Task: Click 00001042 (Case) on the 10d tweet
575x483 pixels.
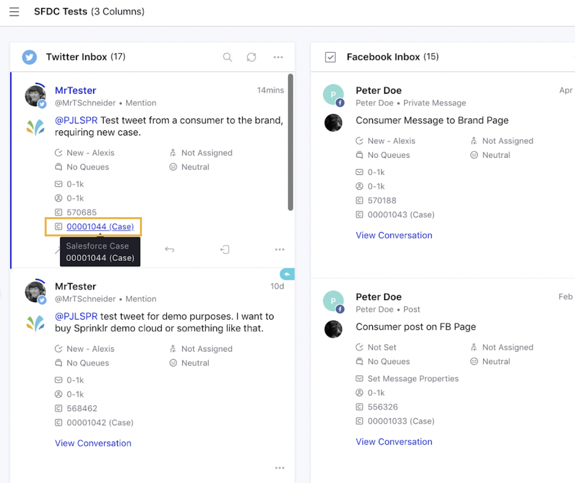Action: click(100, 423)
